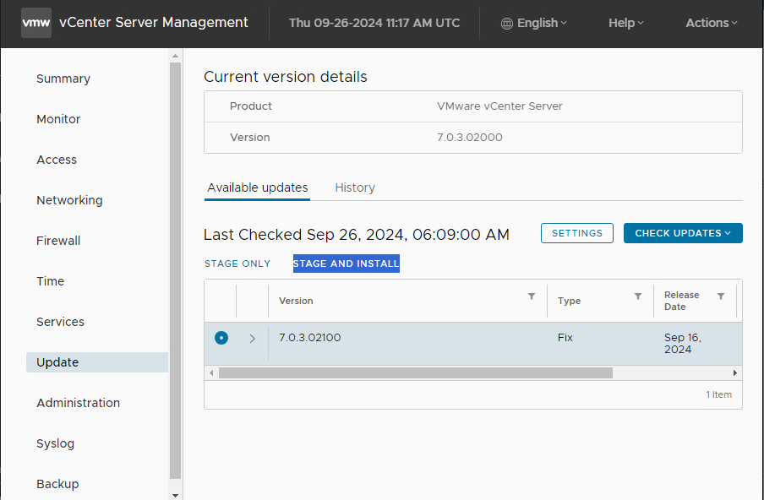Click the vmw logo icon
The image size is (764, 500).
click(36, 23)
